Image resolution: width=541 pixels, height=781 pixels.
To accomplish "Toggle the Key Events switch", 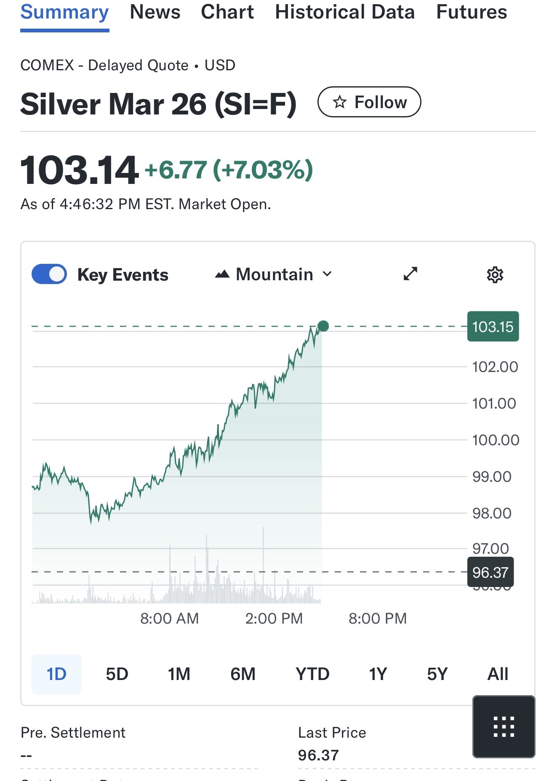I will tap(49, 274).
